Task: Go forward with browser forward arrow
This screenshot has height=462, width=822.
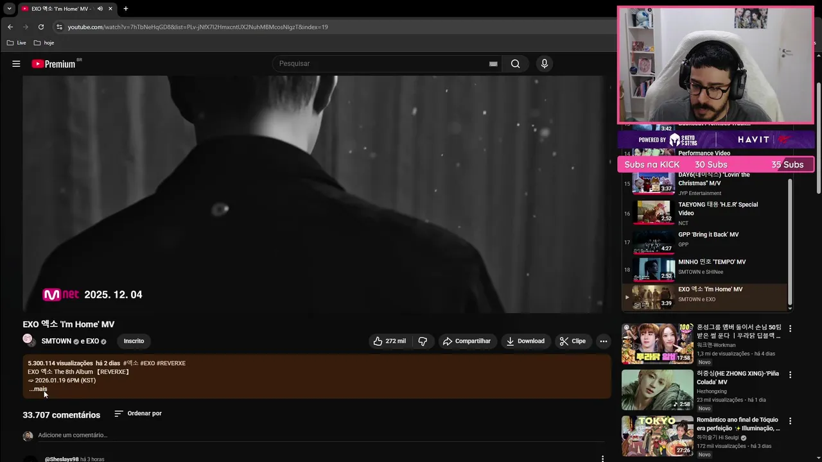Action: pos(26,27)
